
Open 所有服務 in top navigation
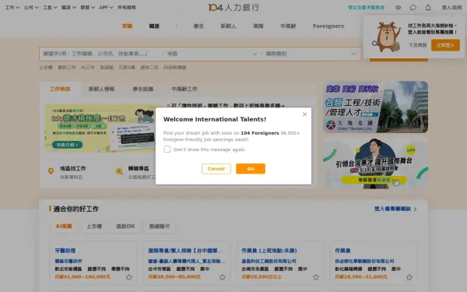pyautogui.click(x=127, y=7)
